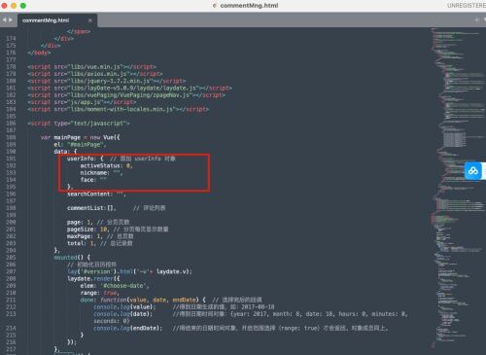Click line number 178 in gutter
Image resolution: width=486 pixels, height=355 pixels.
pyautogui.click(x=11, y=67)
